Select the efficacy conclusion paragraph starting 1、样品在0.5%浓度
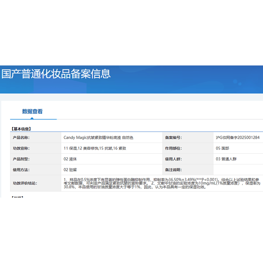 pos(162,183)
